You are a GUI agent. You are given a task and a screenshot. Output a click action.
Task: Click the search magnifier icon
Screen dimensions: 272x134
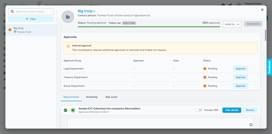(12, 12)
